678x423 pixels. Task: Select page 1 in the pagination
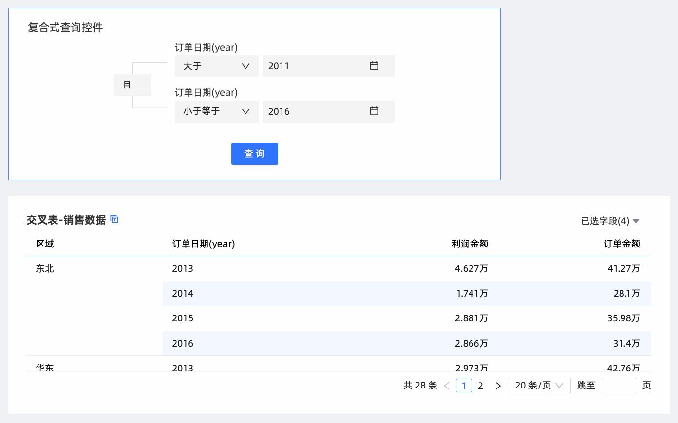(x=464, y=386)
